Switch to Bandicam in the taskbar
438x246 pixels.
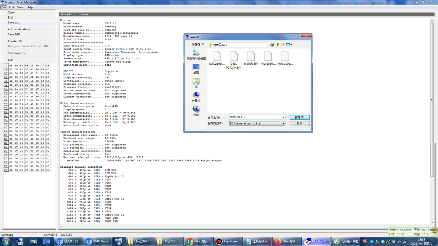click(228, 241)
